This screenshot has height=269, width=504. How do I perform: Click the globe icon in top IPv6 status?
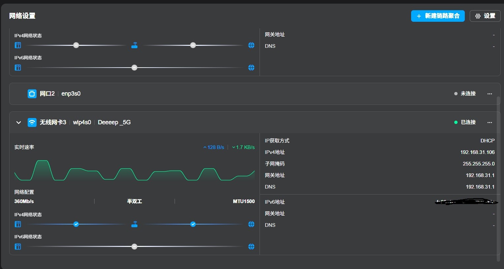point(251,68)
